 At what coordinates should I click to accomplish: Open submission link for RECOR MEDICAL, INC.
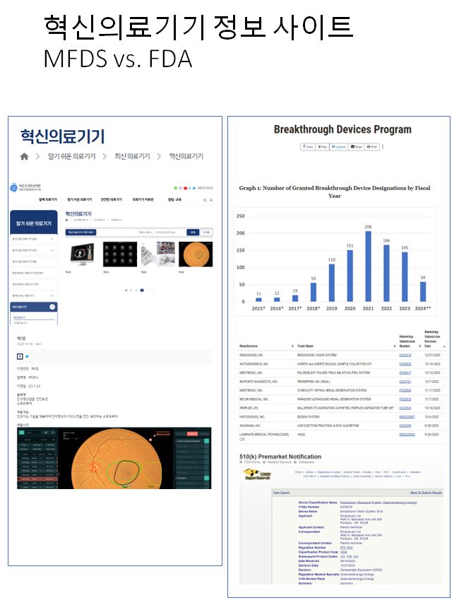click(405, 399)
